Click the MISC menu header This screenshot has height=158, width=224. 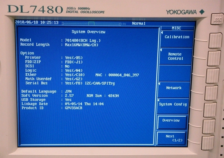pyautogui.click(x=176, y=28)
